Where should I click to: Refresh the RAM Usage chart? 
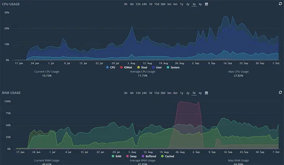[x=280, y=92]
